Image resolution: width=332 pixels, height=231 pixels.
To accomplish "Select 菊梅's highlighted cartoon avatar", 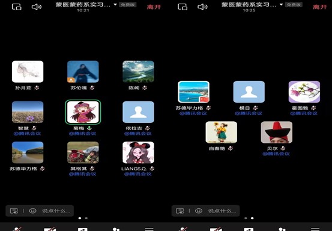I will [83, 112].
